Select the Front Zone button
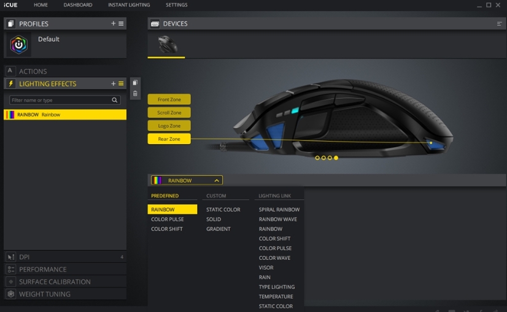 [x=169, y=99]
